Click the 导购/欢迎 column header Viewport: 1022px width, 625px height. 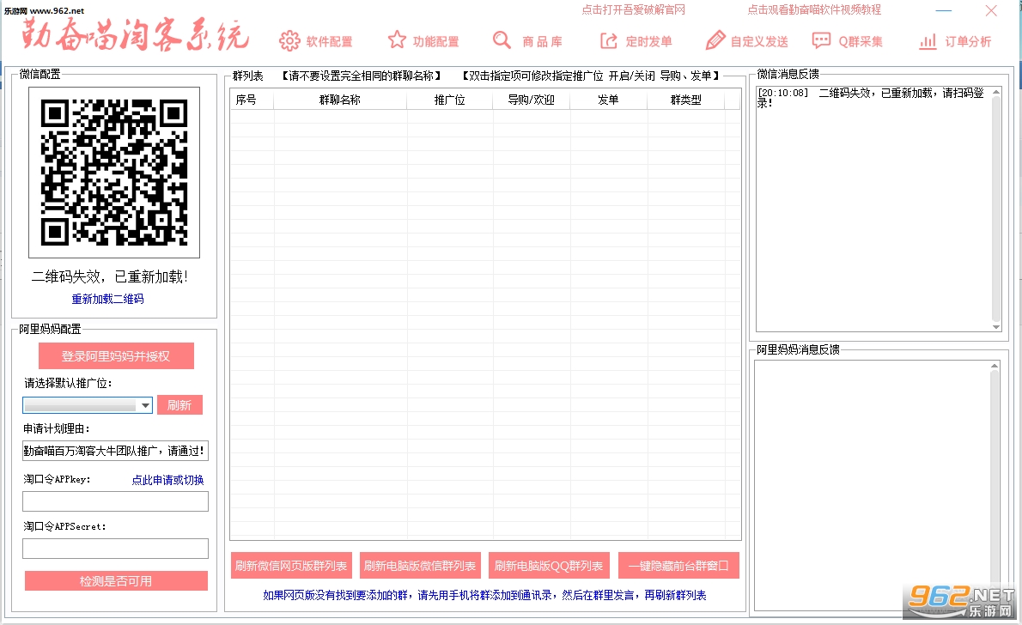(532, 100)
